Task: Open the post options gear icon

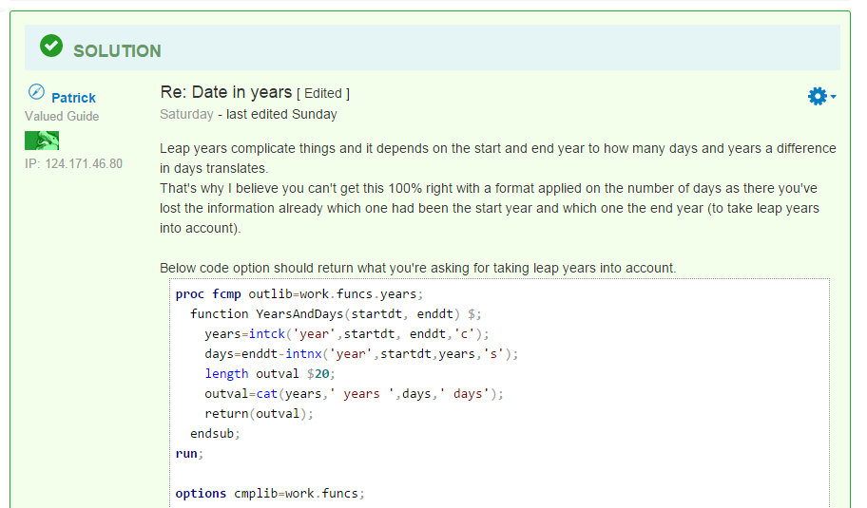Action: point(818,96)
